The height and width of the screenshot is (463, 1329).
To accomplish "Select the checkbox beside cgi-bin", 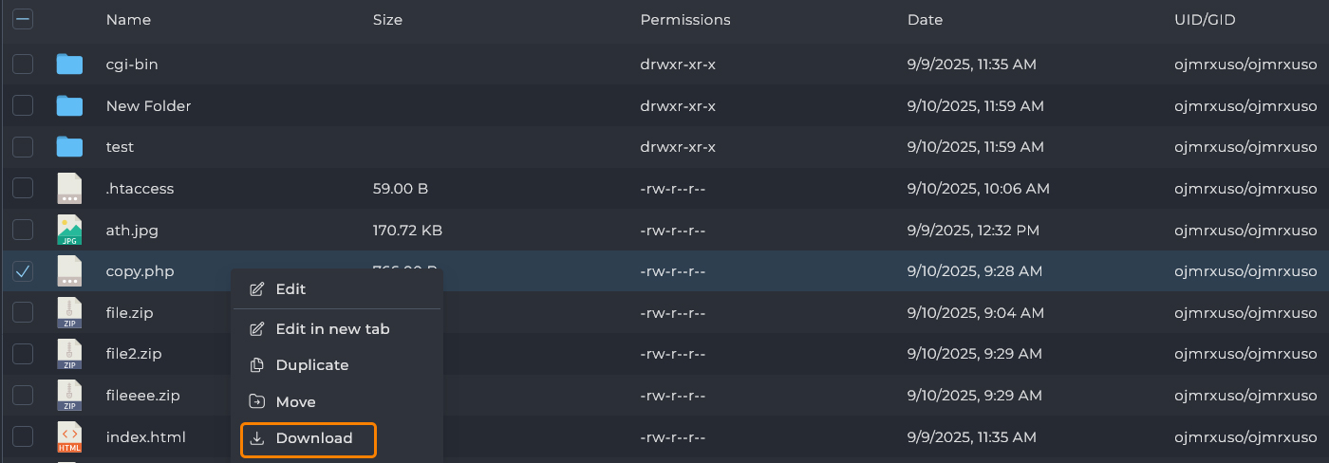I will [23, 65].
